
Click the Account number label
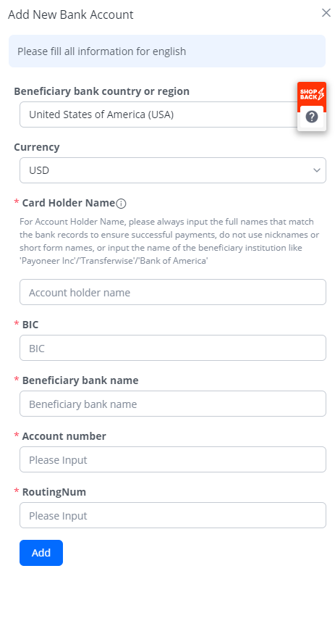click(64, 436)
